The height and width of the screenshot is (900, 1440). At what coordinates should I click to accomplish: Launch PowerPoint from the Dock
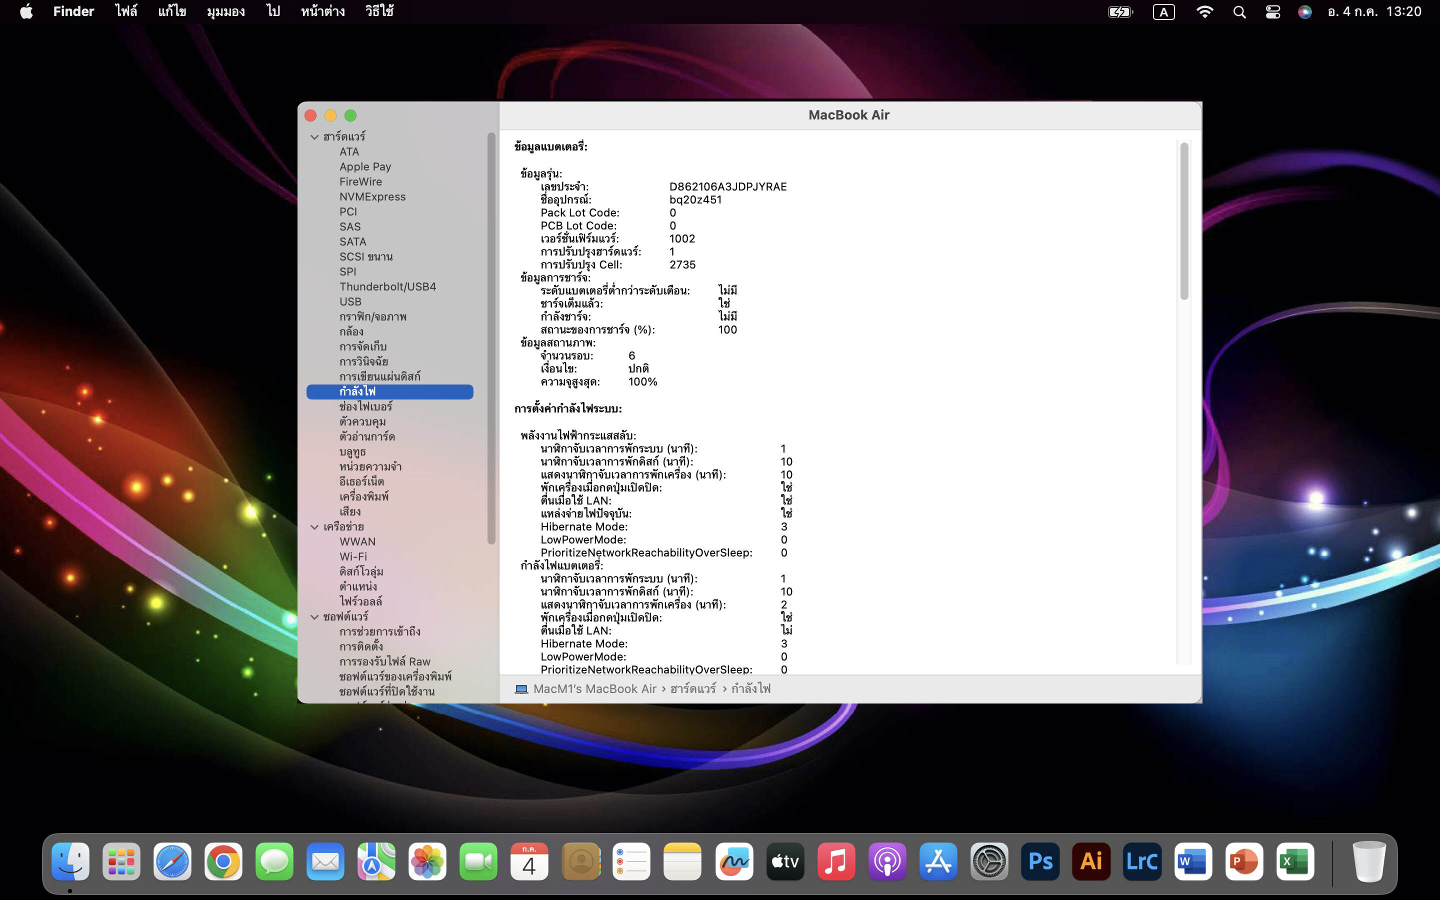1244,861
